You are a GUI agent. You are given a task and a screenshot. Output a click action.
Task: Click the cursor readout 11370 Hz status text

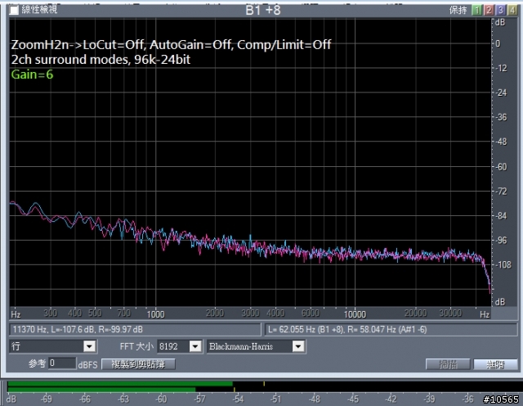click(78, 330)
